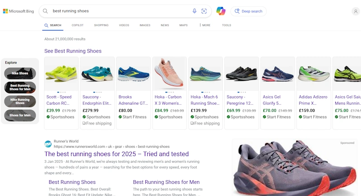The height and width of the screenshot is (196, 361).
Task: Open 'Brooks Adrenaline GT...' product title
Action: click(x=133, y=100)
